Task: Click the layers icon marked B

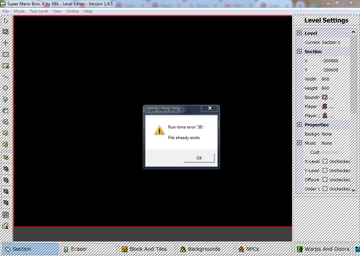Action: [x=6, y=180]
